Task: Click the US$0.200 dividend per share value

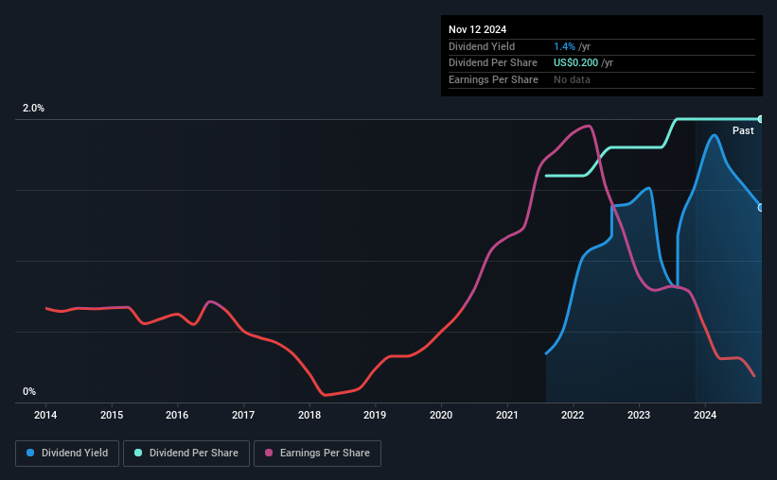Action: 575,63
